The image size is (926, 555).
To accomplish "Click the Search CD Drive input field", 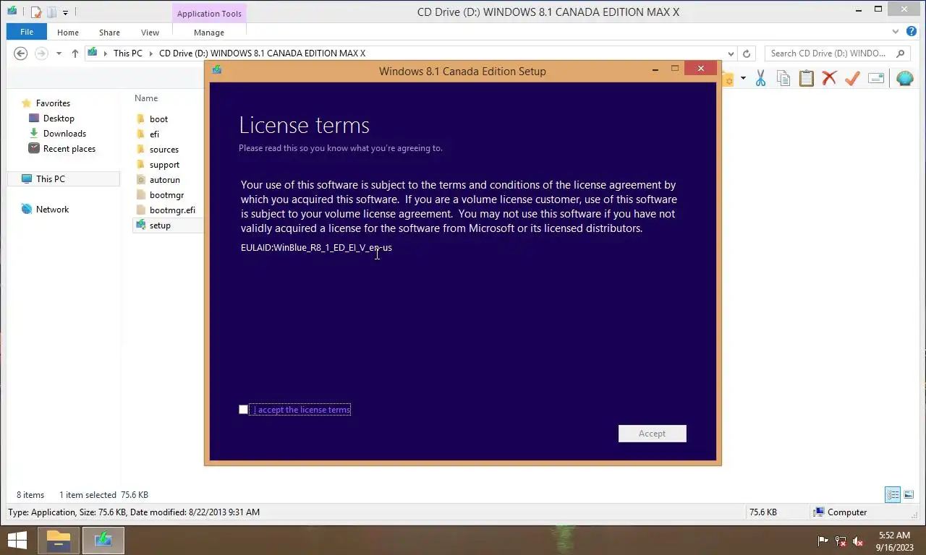I will pos(828,53).
